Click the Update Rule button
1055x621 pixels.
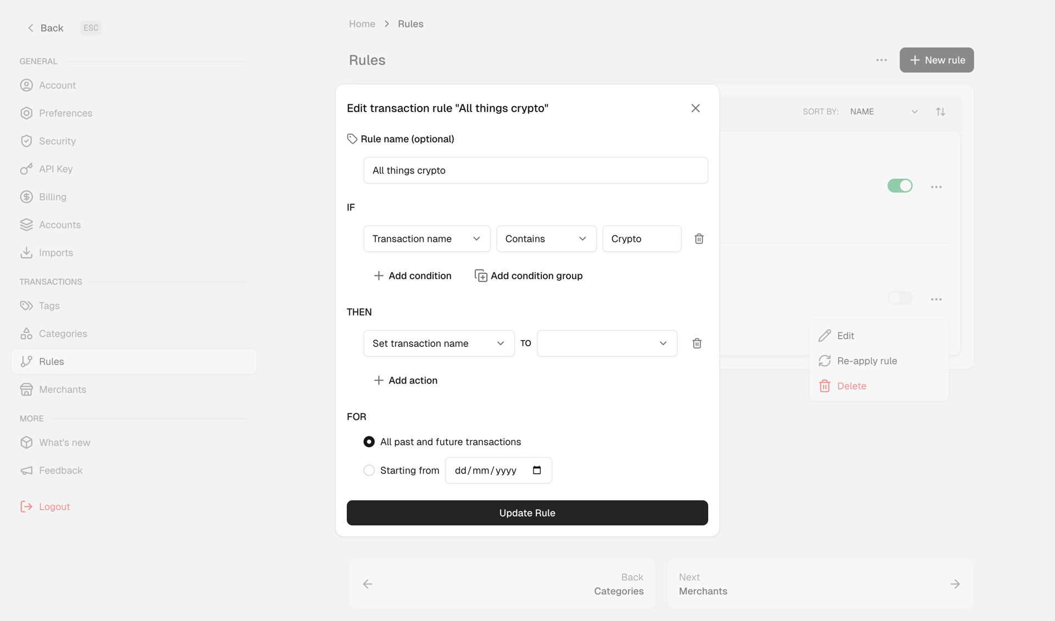click(527, 513)
